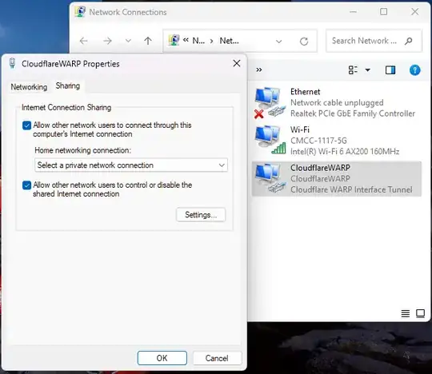The image size is (432, 374).
Task: Click 'Network cable unplugged' status text
Action: tap(337, 102)
